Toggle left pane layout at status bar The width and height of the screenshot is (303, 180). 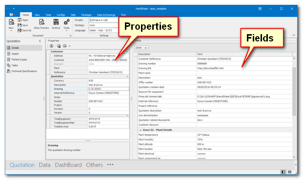tap(283, 172)
